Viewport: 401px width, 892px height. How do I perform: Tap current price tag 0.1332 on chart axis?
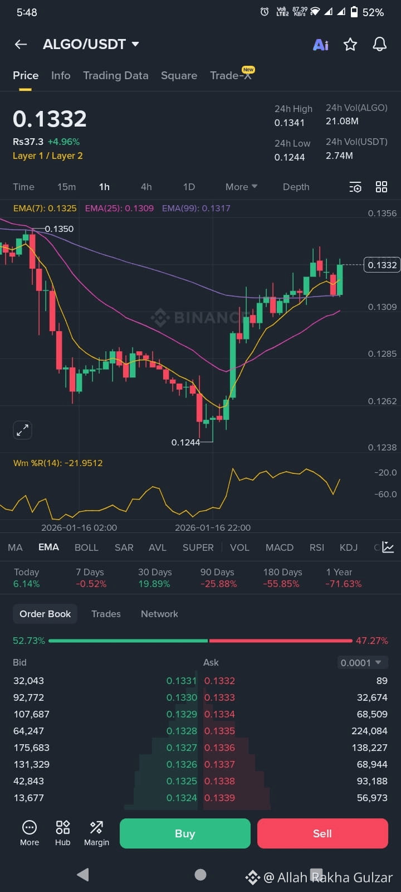point(382,265)
